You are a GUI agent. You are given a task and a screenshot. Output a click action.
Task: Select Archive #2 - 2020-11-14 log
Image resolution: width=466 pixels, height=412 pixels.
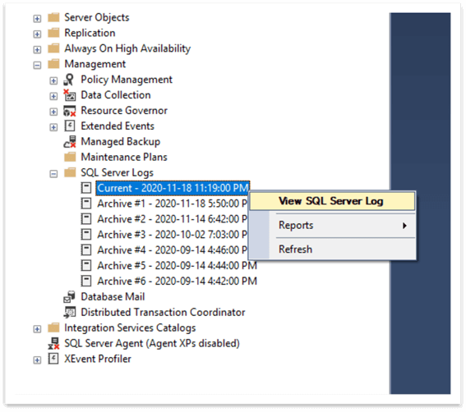coord(172,219)
